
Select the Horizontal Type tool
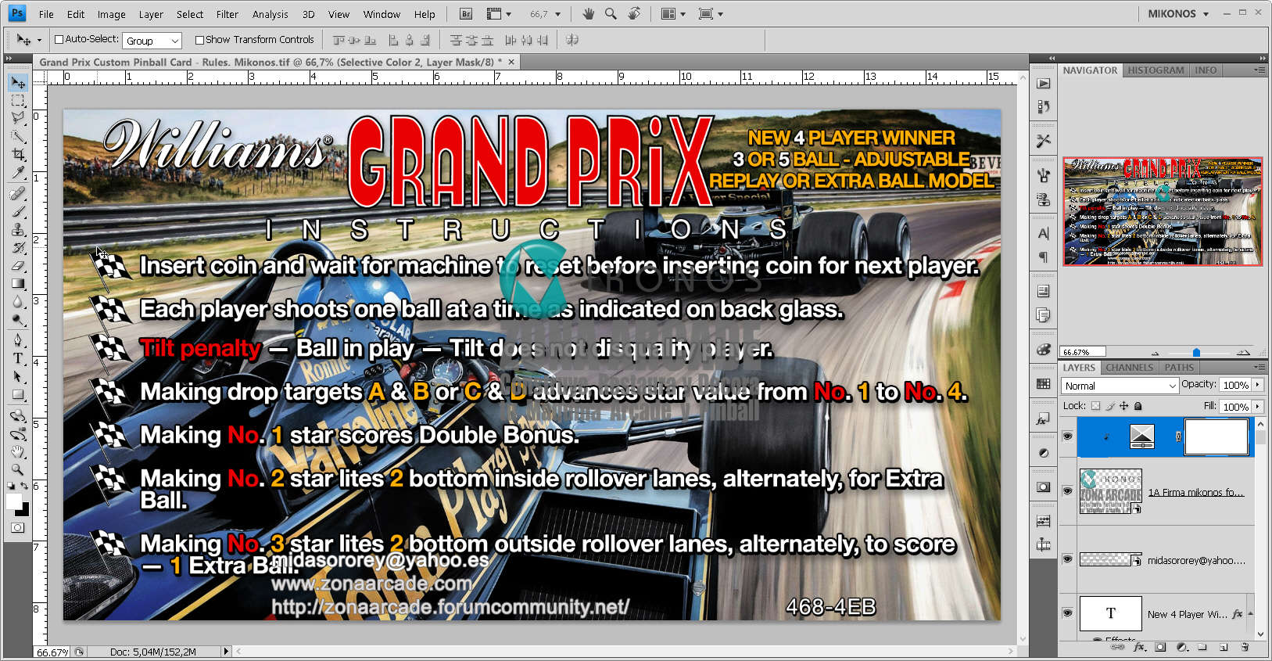[17, 358]
